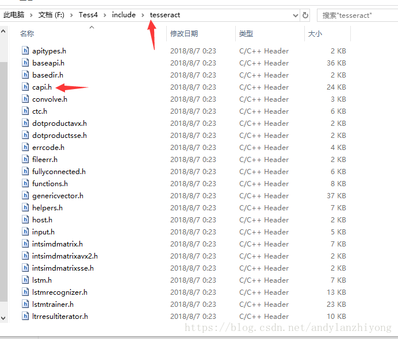Select the file name capi.h
This screenshot has width=398, height=339.
click(x=42, y=87)
